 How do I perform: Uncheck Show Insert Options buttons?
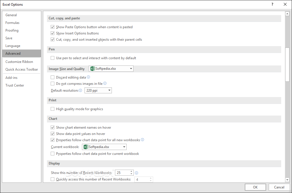[53, 33]
